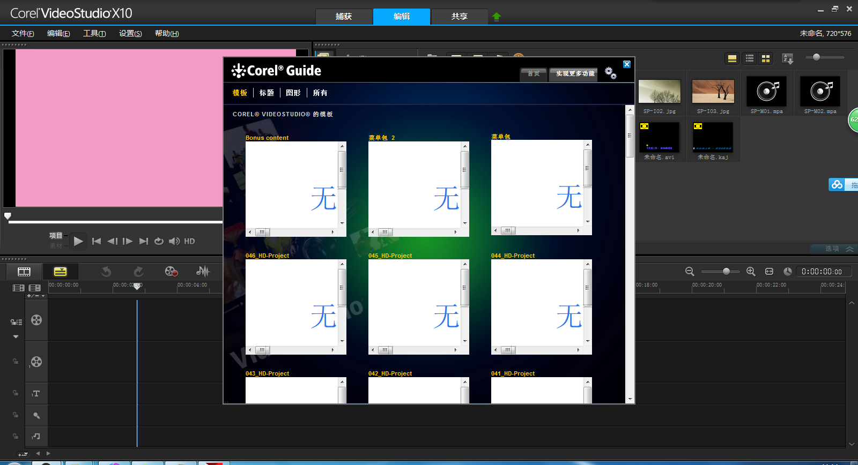Toggle lock on the Title track

pos(16,393)
